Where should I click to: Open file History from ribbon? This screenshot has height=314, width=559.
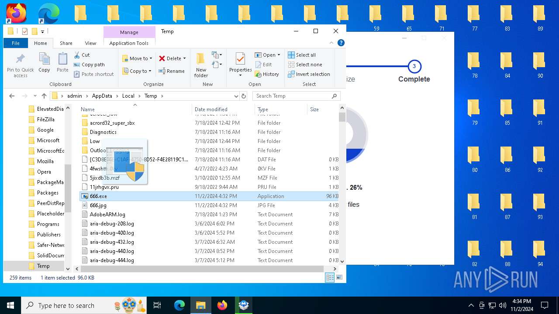267,74
